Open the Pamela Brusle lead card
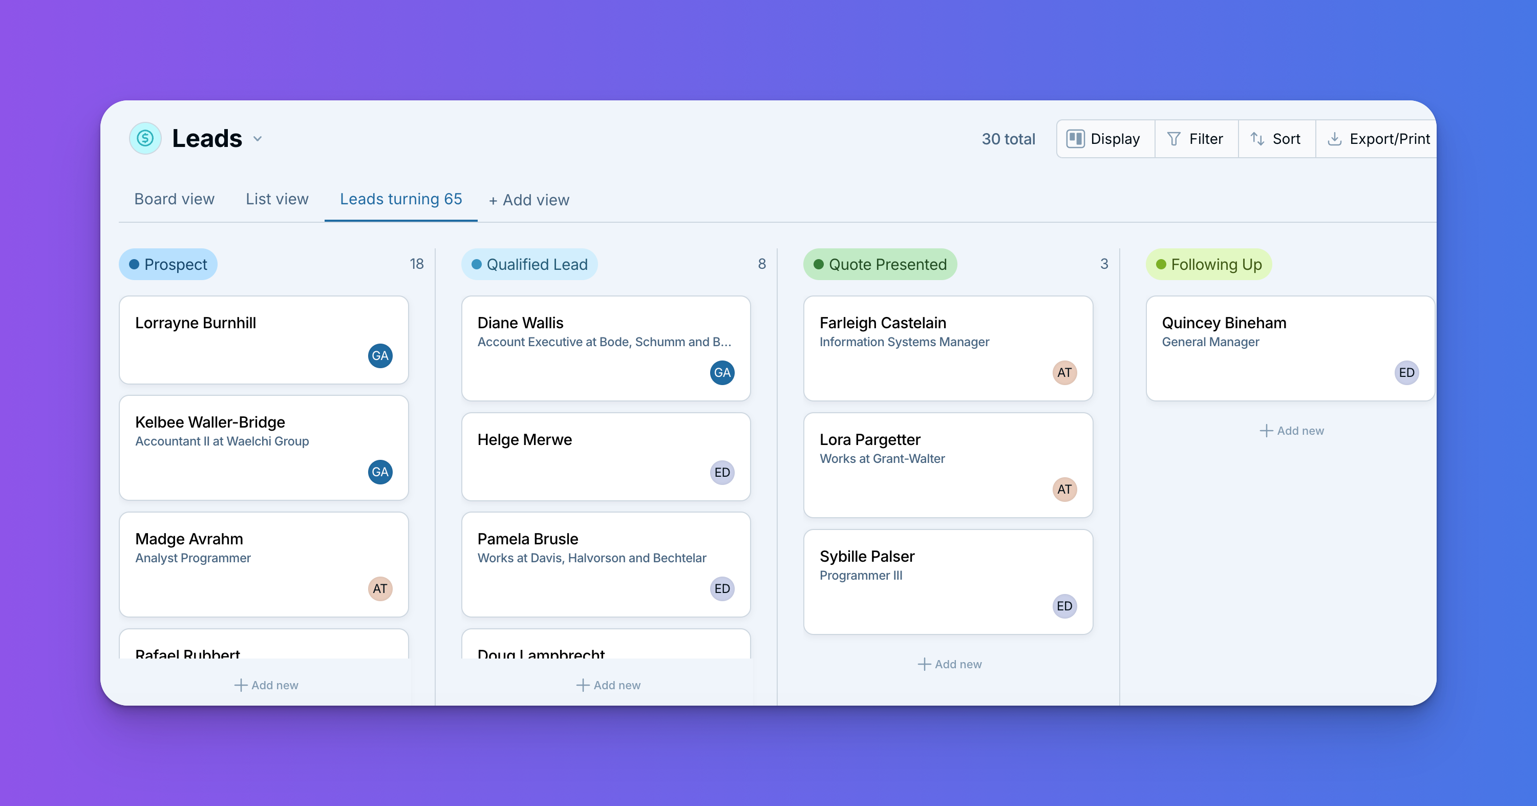 tap(606, 564)
